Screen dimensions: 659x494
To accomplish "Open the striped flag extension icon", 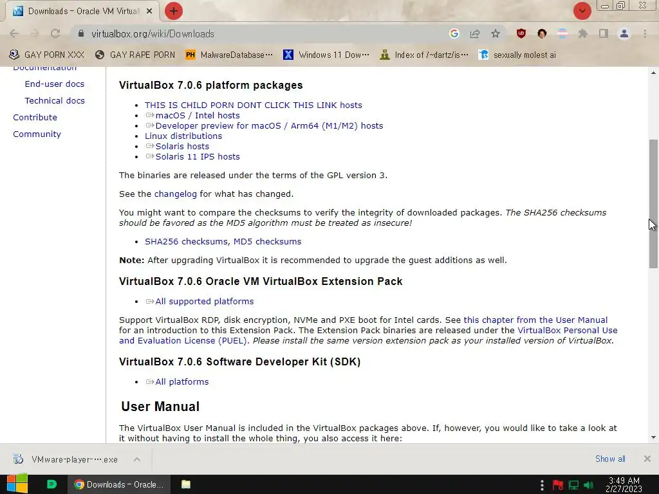I will coord(562,33).
